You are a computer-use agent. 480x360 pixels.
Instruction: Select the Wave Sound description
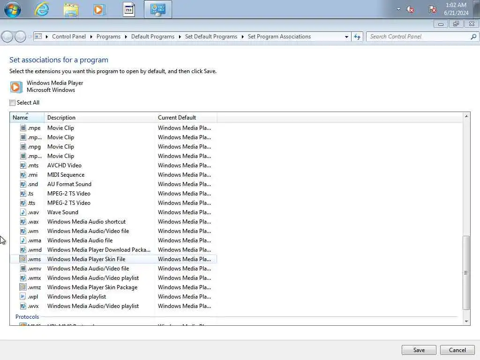point(63,212)
